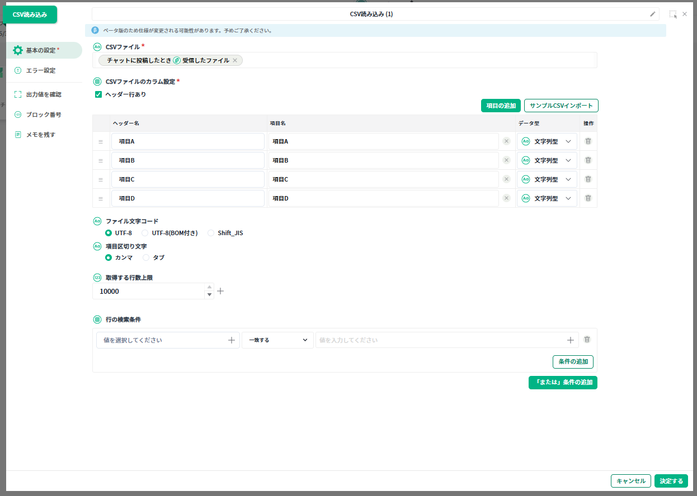Click the pencil icon to edit block title

point(652,14)
